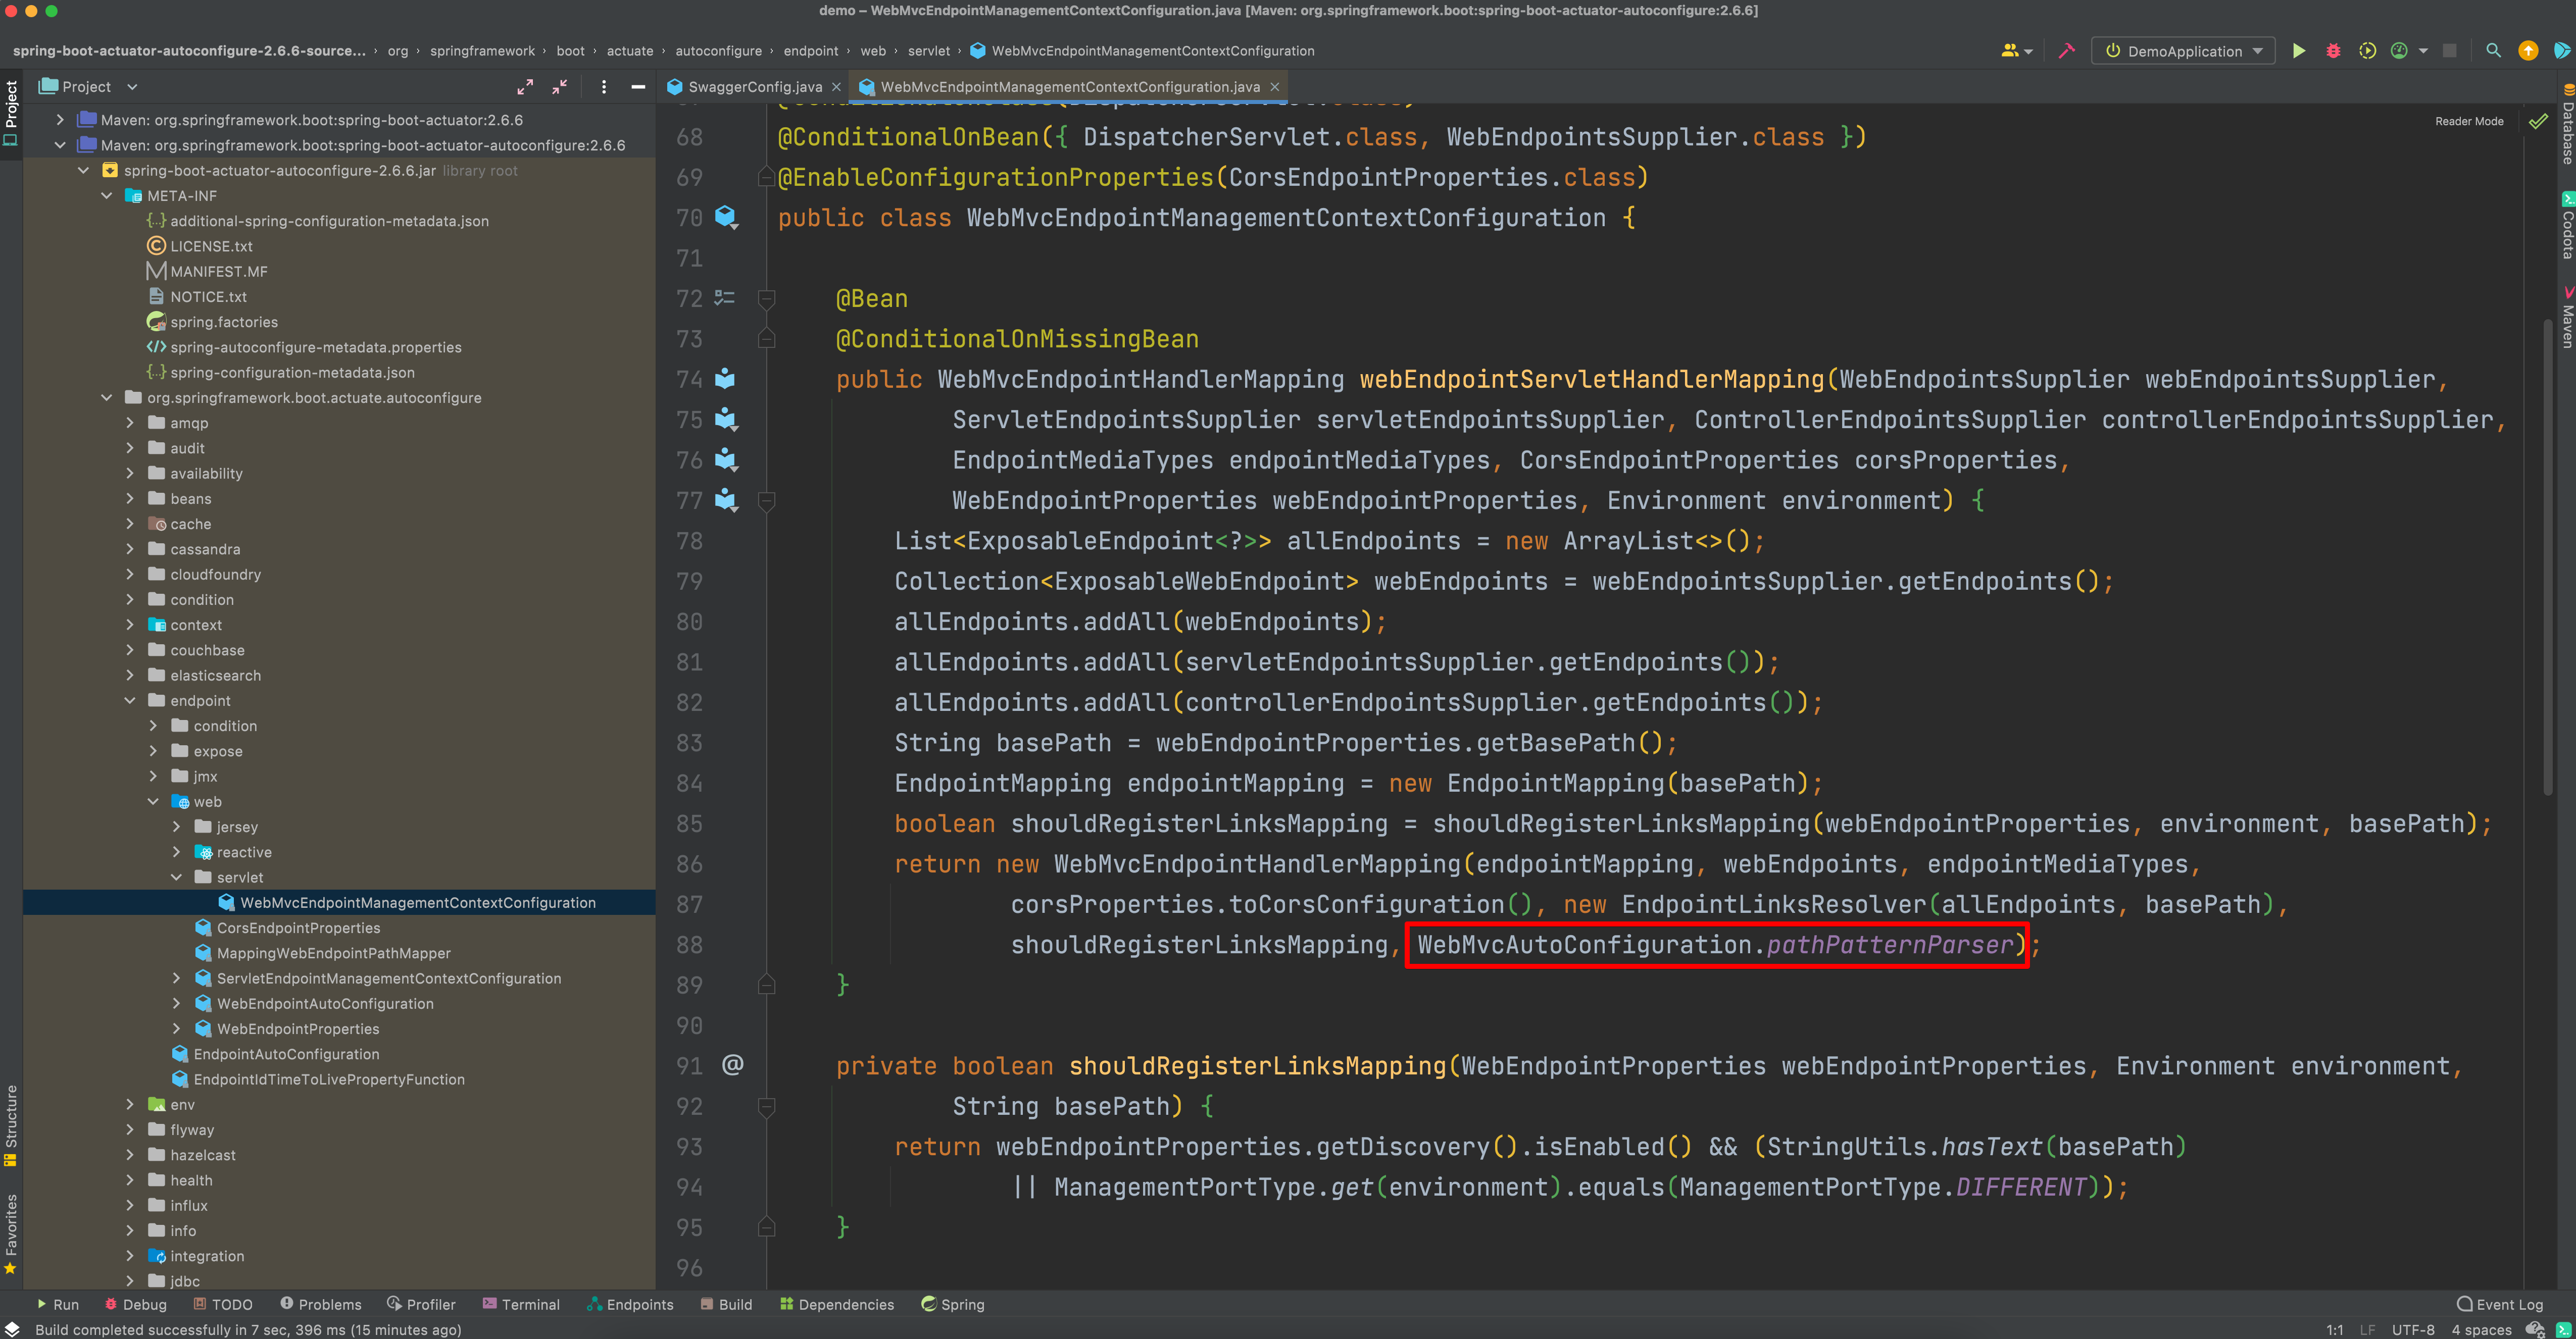Click Run with Coverage toolbar icon
This screenshot has height=1339, width=2576.
point(2367,51)
